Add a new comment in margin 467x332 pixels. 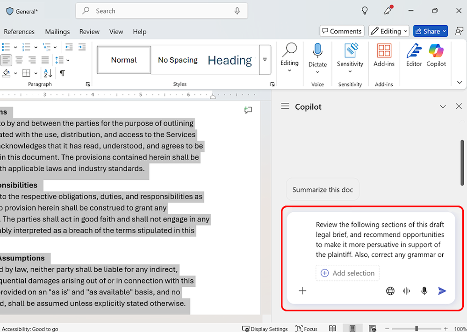pos(248,110)
